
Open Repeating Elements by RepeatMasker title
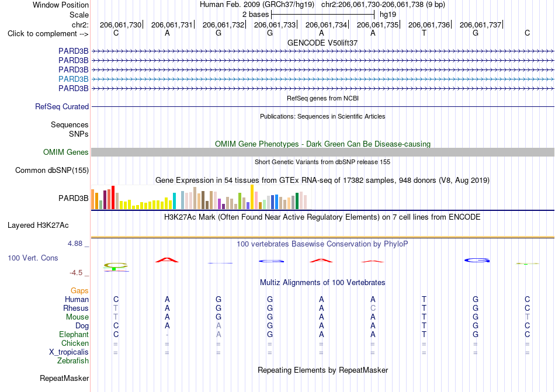click(322, 370)
